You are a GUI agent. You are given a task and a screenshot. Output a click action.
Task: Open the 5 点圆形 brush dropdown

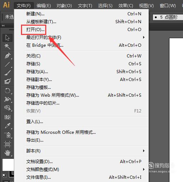(168, 17)
